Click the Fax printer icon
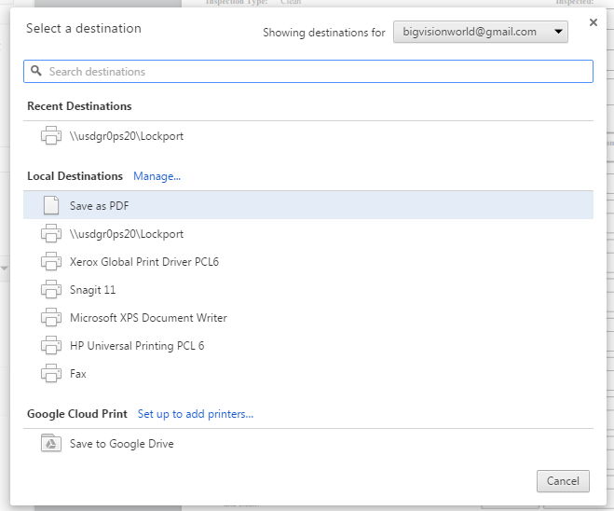This screenshot has height=511, width=614. point(51,374)
